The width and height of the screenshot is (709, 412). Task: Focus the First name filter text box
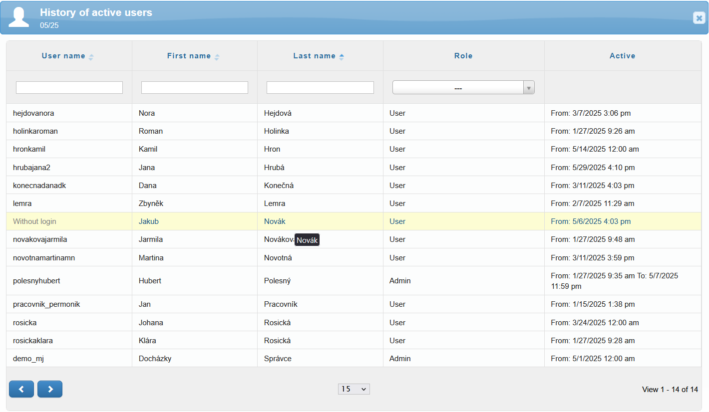[x=195, y=88]
